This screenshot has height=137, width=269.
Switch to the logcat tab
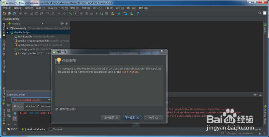click(x=18, y=106)
